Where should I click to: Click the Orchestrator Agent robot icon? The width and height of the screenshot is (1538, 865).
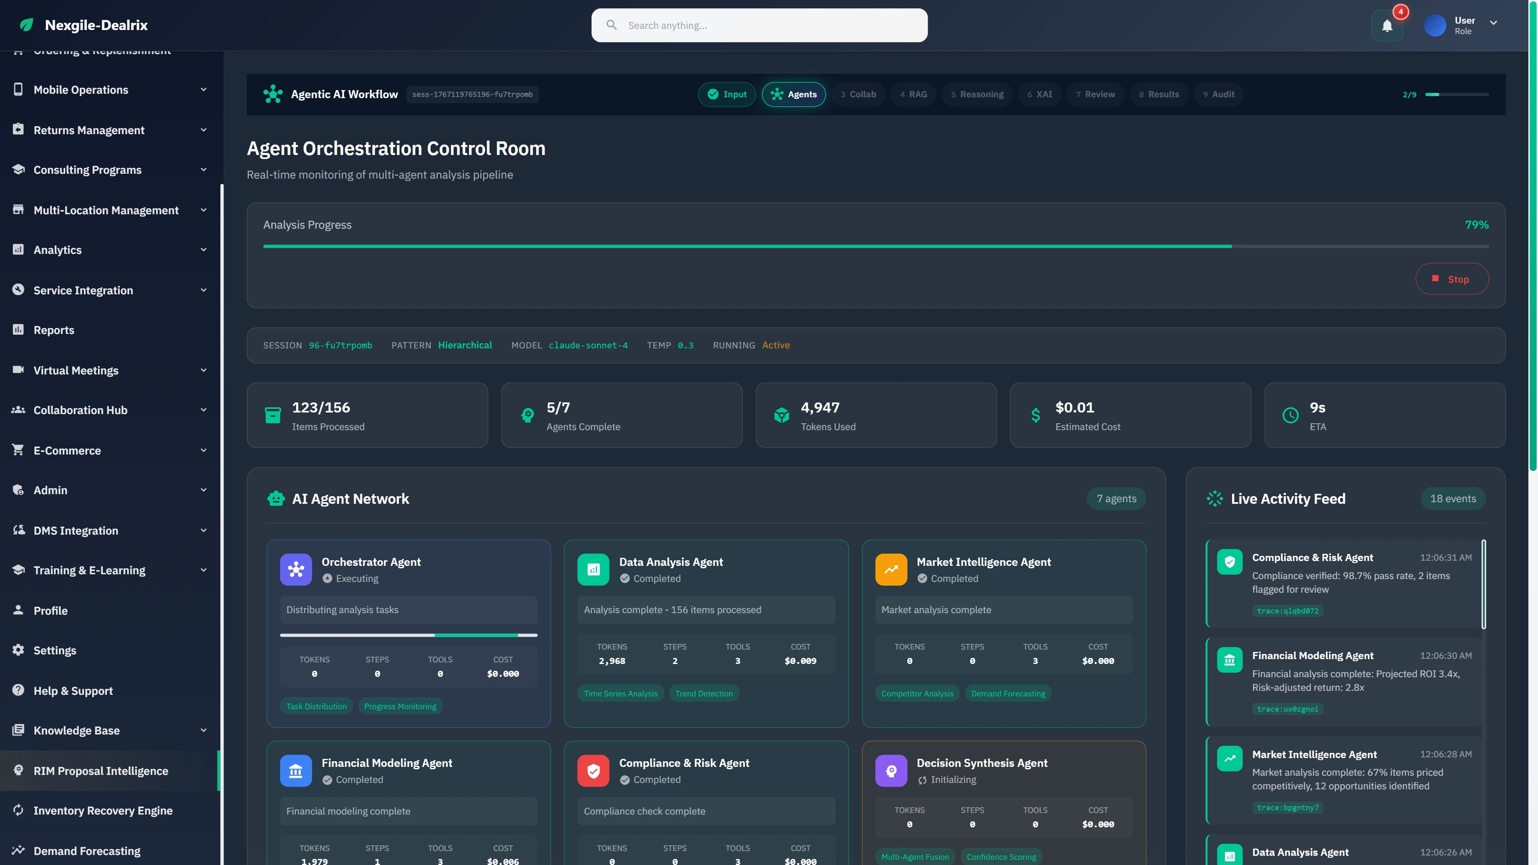[x=296, y=569]
